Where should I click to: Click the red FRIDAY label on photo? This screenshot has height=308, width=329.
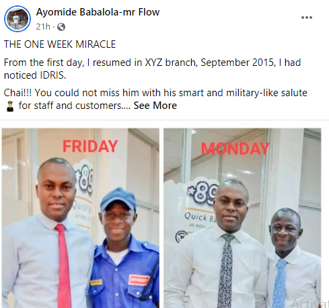(x=90, y=147)
